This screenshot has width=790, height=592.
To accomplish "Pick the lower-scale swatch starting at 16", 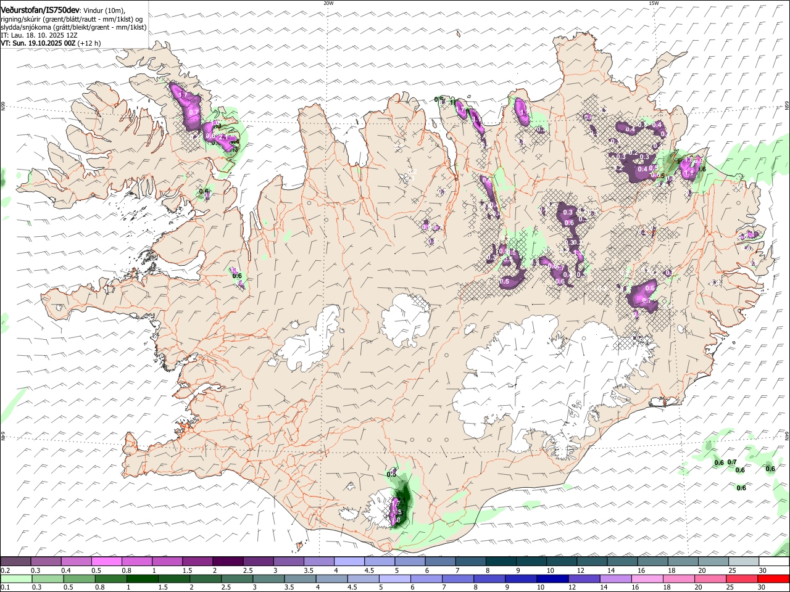I will (x=647, y=578).
